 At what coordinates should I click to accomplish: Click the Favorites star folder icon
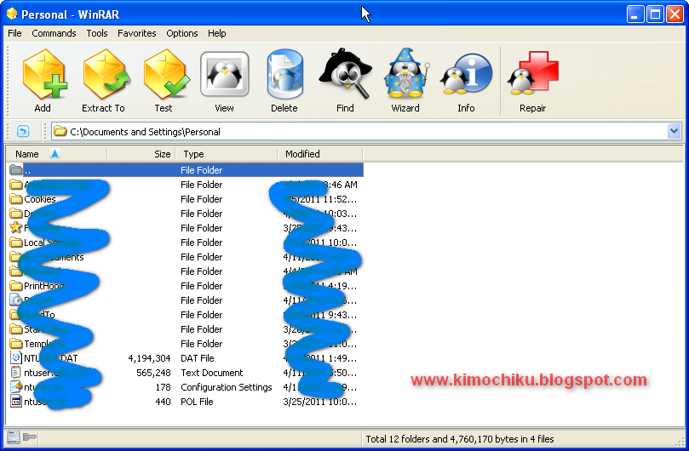coord(16,227)
